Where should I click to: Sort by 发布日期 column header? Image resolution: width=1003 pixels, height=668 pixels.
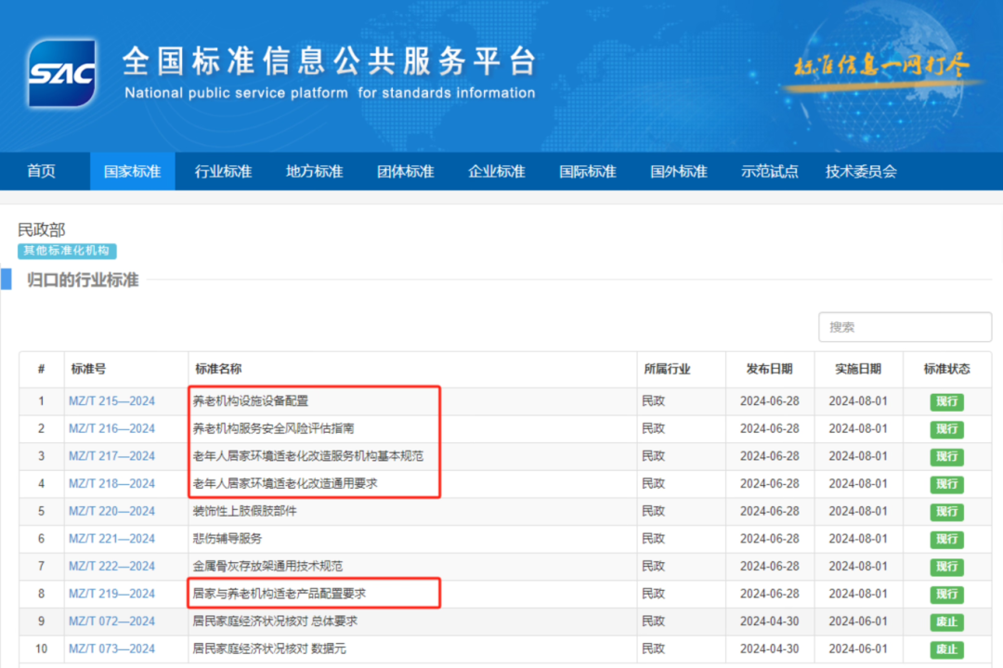click(x=769, y=369)
